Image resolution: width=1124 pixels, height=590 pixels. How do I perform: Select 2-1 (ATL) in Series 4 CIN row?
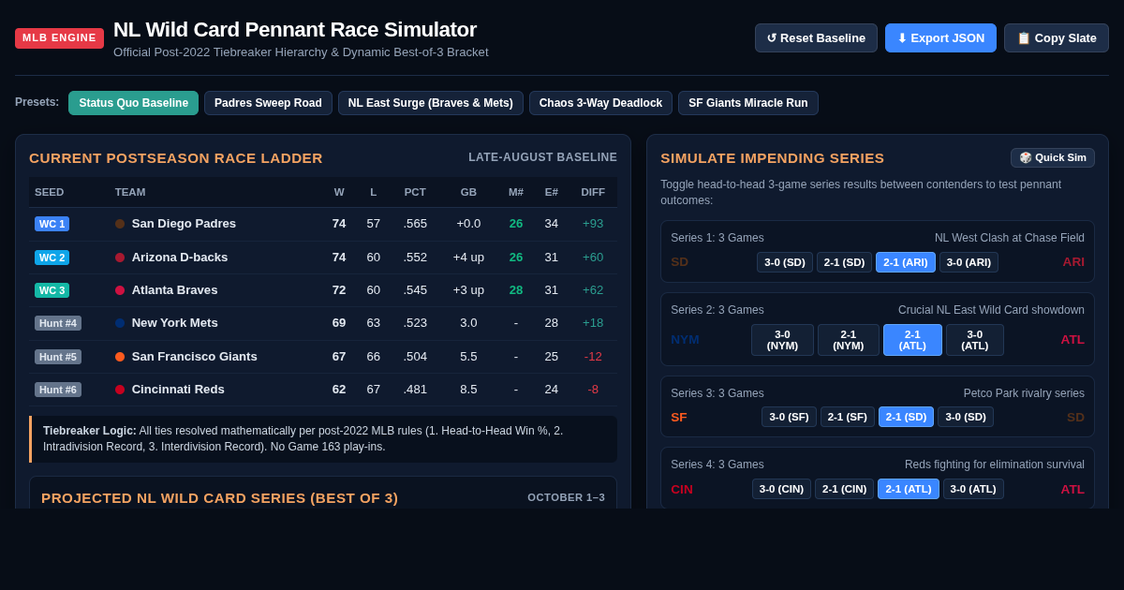[x=909, y=489]
